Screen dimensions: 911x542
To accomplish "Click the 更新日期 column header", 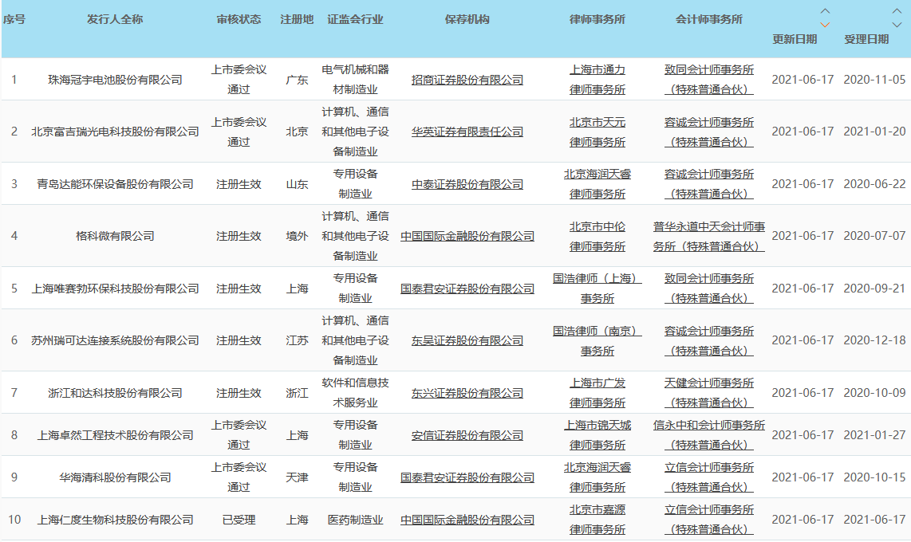I will click(x=795, y=40).
